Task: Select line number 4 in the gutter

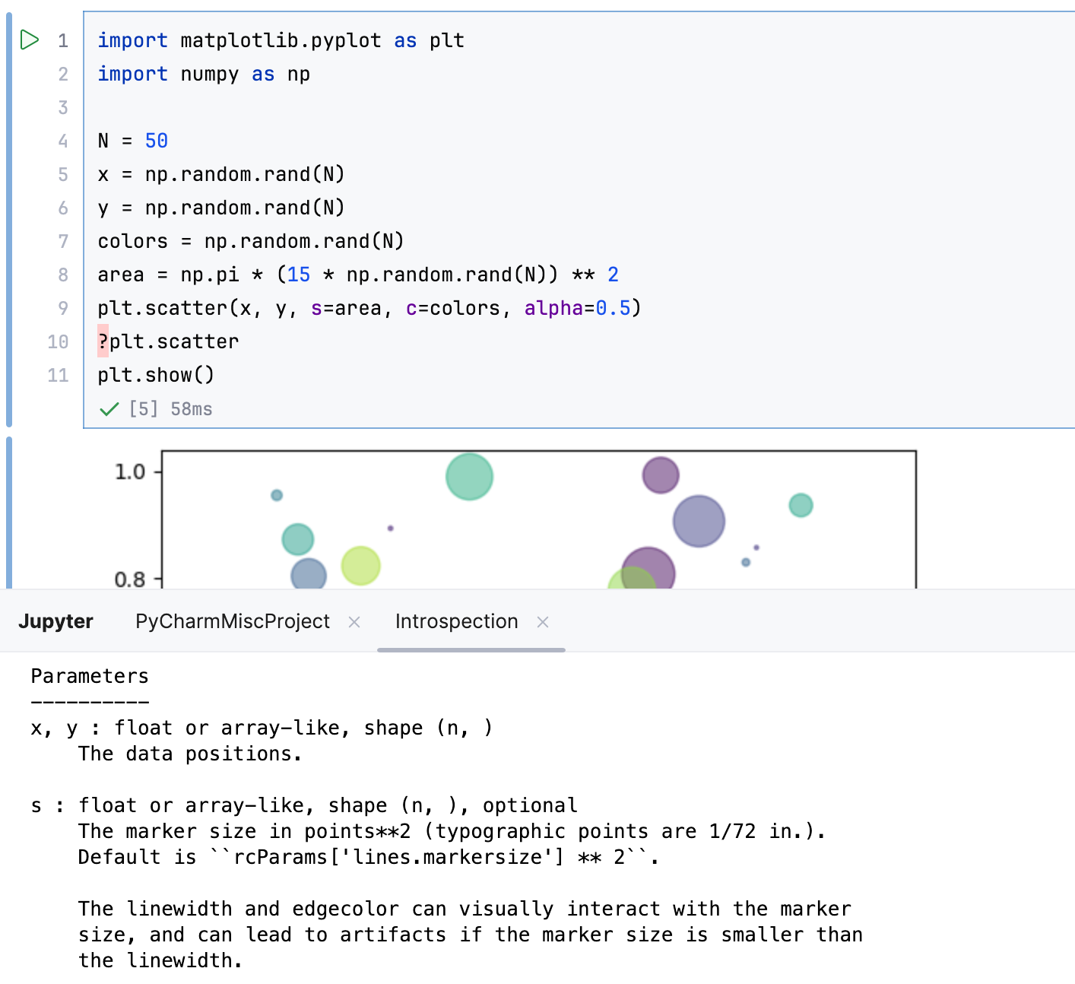Action: 62,141
